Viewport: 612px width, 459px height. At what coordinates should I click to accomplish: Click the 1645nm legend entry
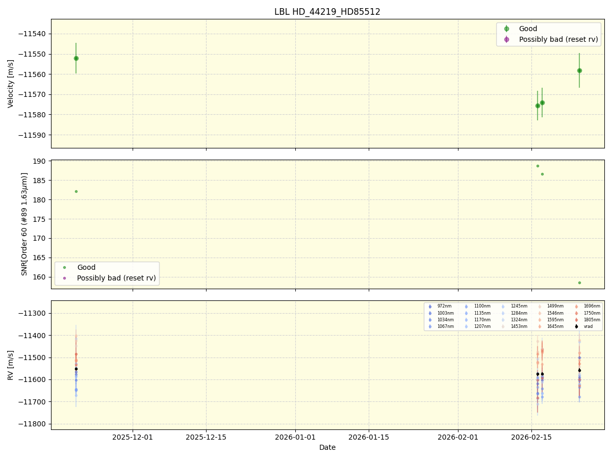(x=555, y=326)
